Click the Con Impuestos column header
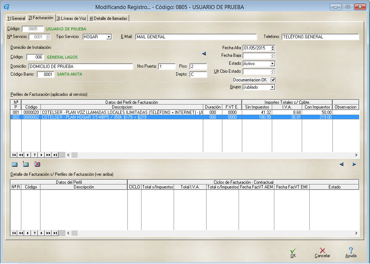Image resolution: width=370 pixels, height=264 pixels. coord(317,107)
